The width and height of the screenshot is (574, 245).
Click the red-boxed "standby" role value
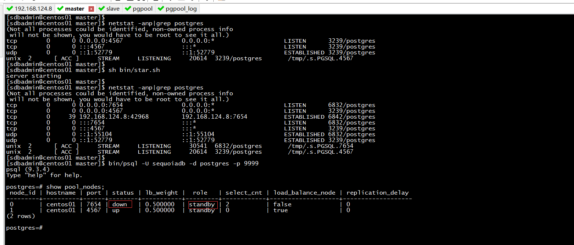pos(202,204)
